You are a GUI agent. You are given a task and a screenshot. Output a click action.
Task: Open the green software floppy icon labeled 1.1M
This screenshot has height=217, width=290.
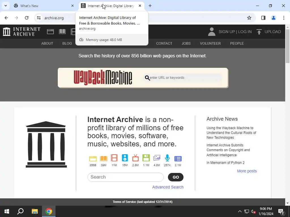[x=146, y=158]
